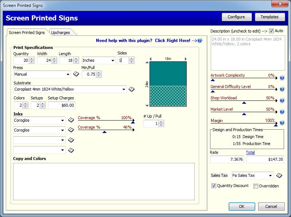
Task: Open the Templates button
Action: coord(269,17)
